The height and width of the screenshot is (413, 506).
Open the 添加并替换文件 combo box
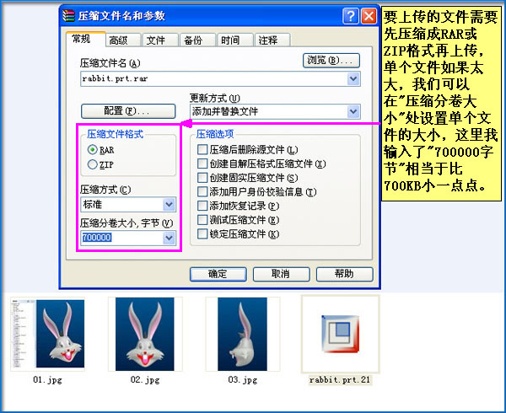click(x=275, y=111)
